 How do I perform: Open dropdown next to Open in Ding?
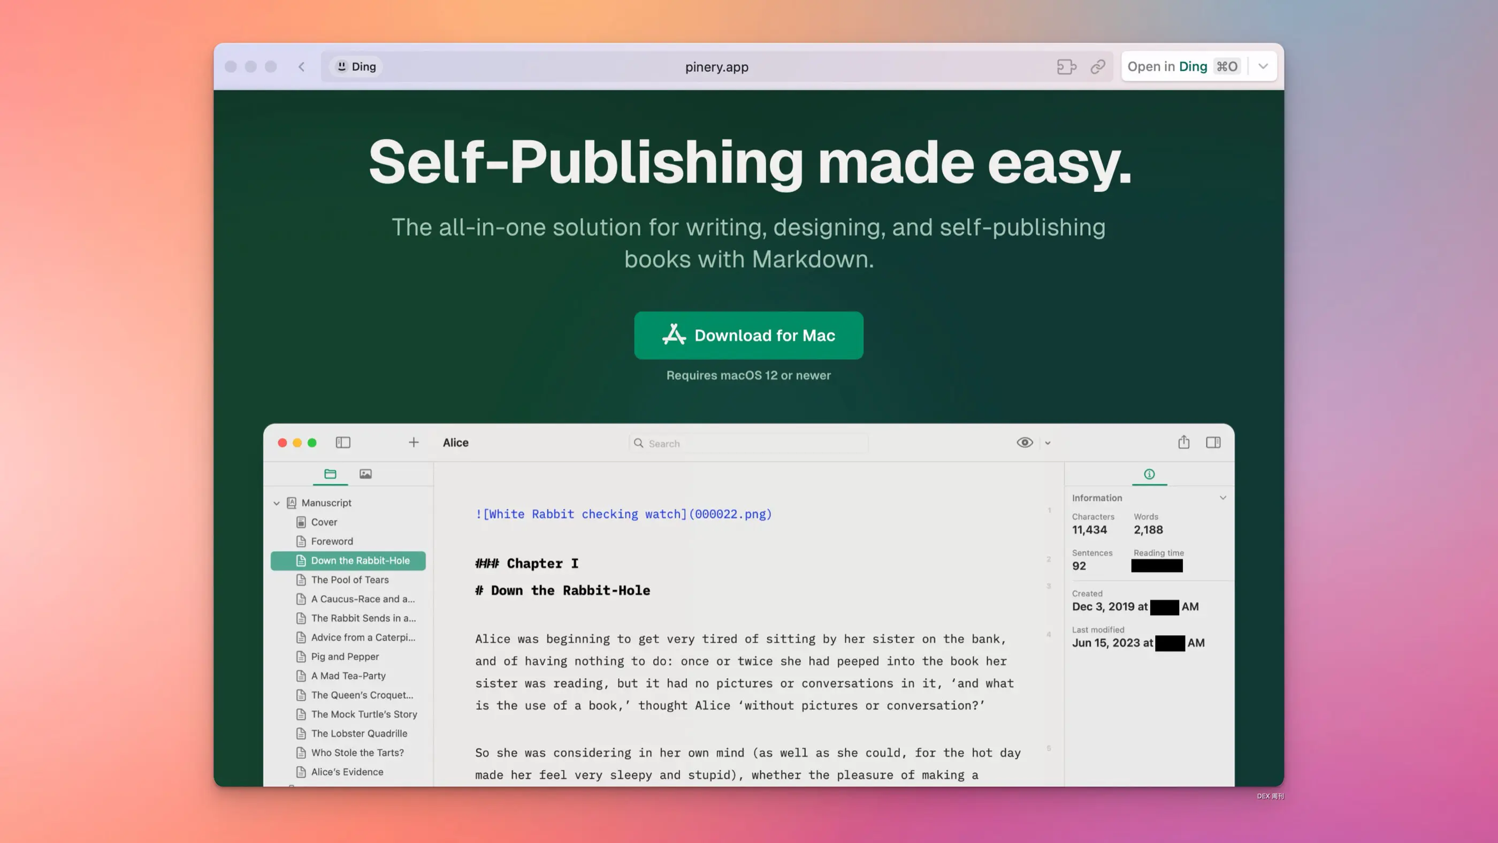[1263, 66]
